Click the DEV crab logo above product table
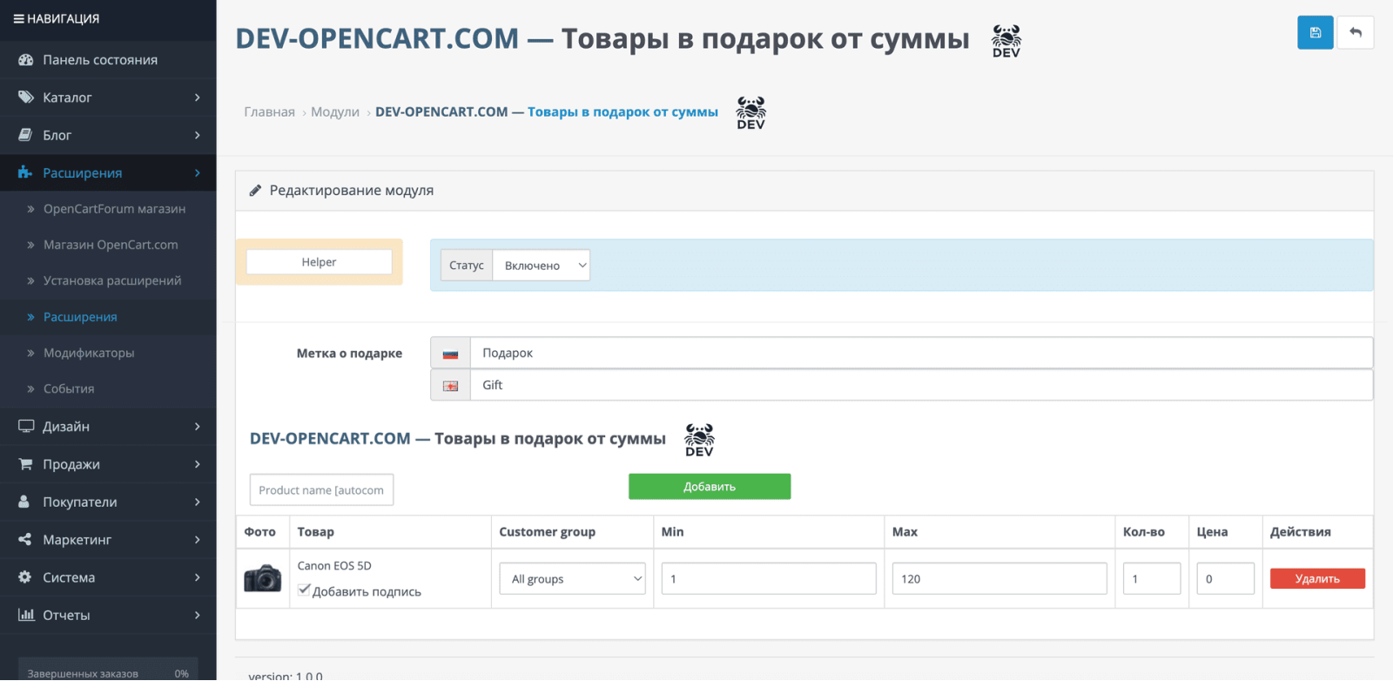 (x=699, y=440)
